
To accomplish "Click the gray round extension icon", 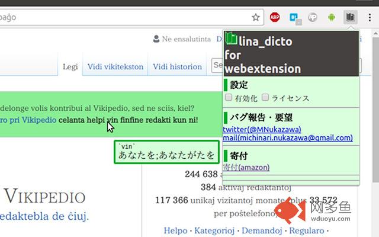I will (x=313, y=17).
